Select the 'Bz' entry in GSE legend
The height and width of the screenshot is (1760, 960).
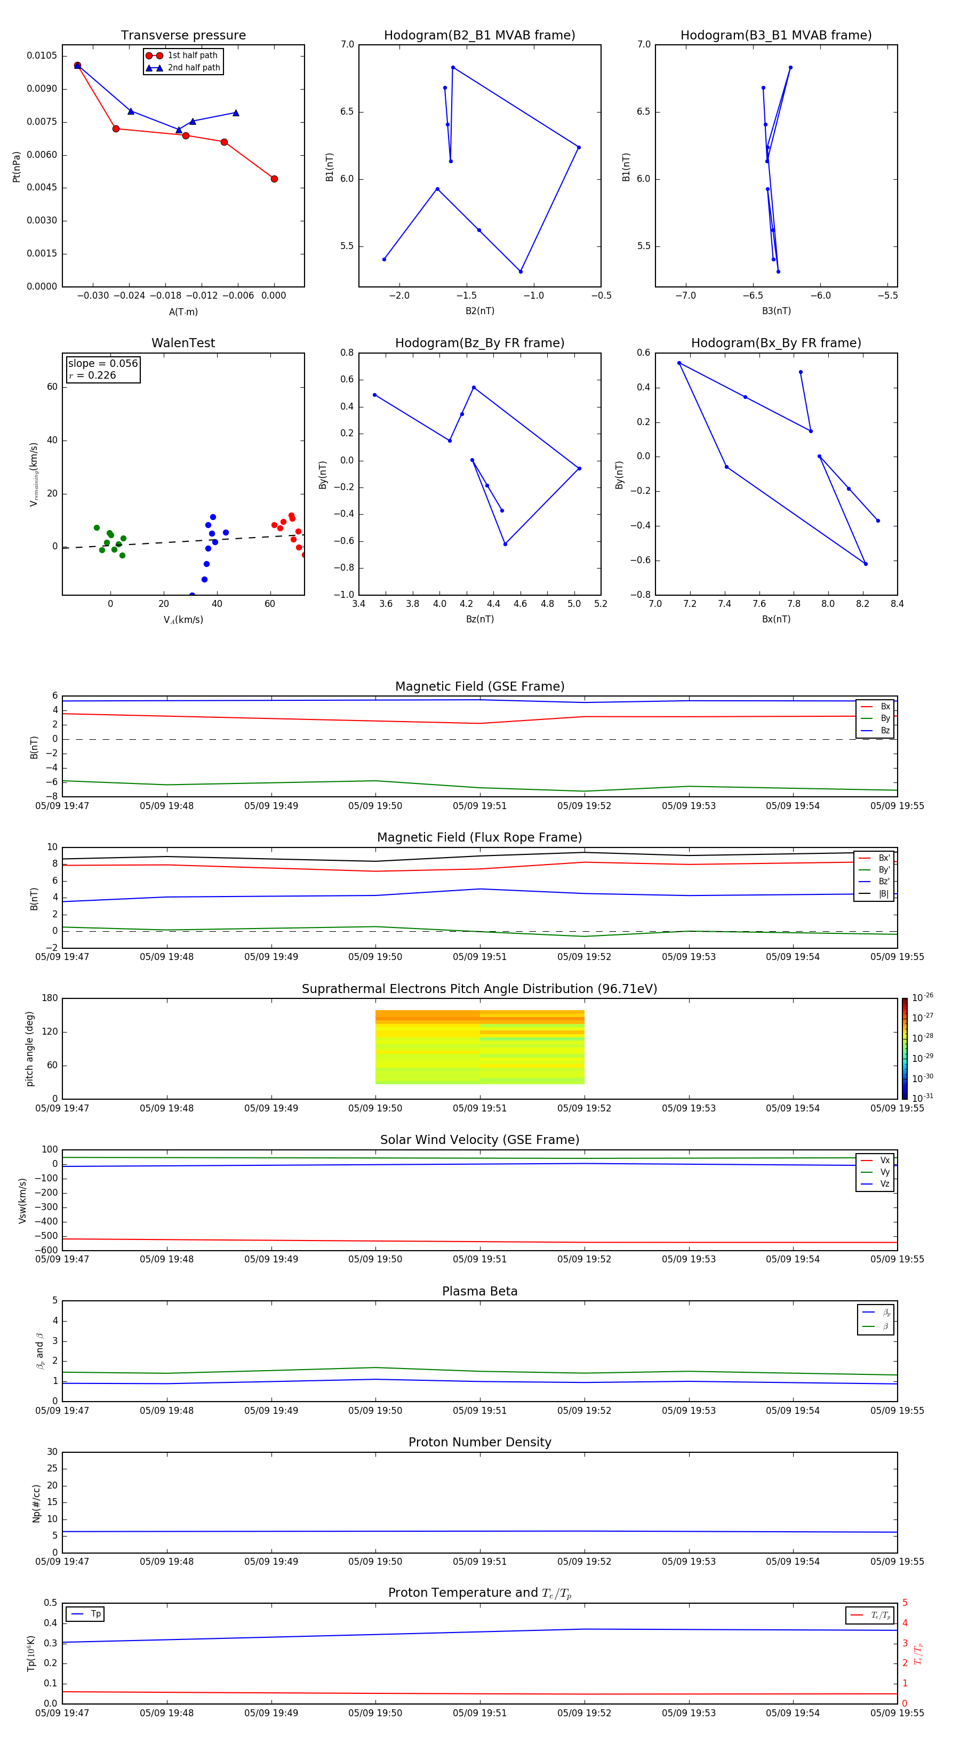pos(875,731)
